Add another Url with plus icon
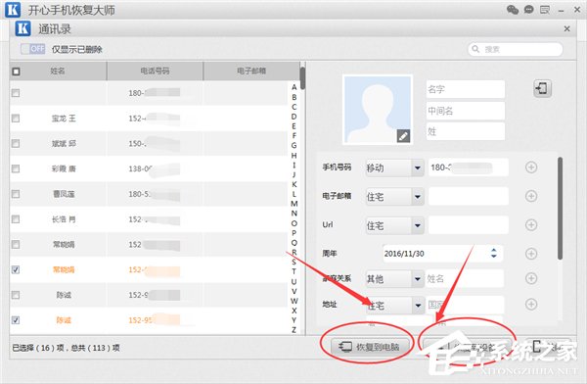 click(531, 225)
